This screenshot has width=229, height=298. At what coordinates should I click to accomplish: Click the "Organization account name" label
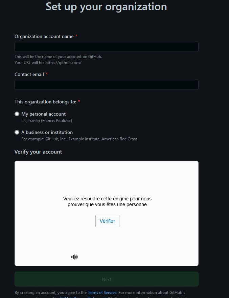pyautogui.click(x=44, y=36)
